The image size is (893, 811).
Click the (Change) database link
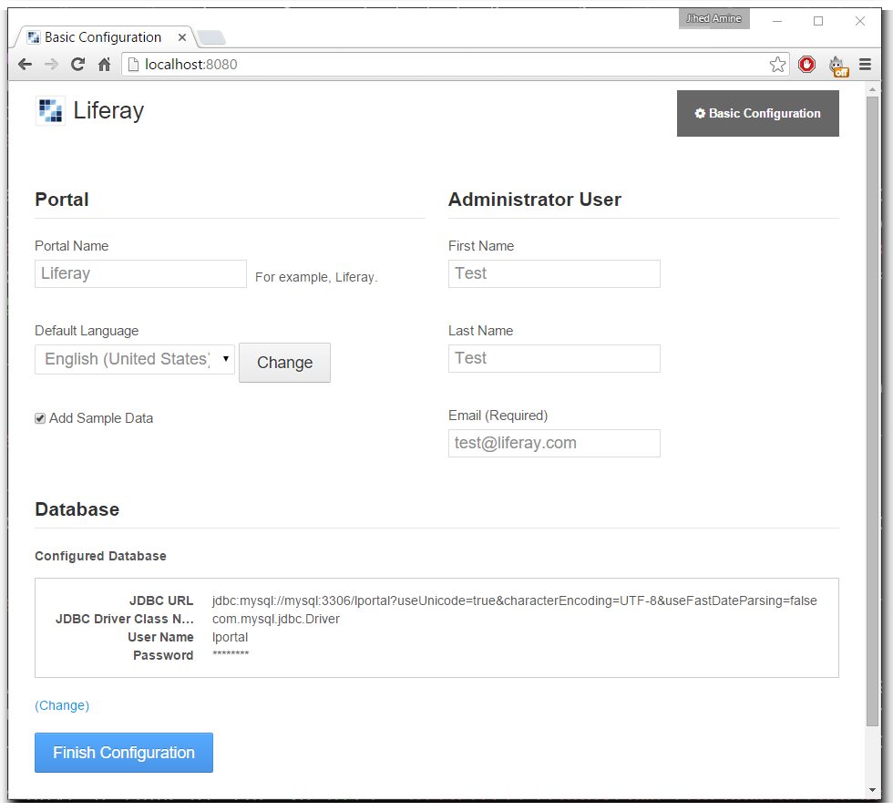pyautogui.click(x=62, y=705)
